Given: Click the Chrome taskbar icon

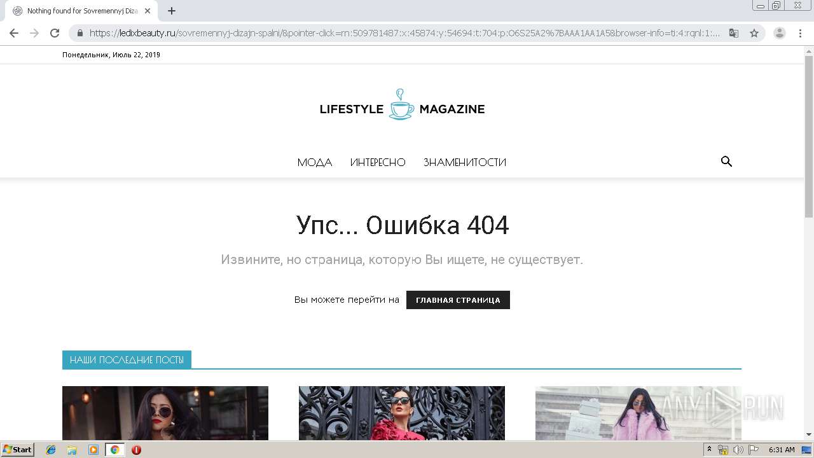Looking at the screenshot, I should (x=114, y=450).
